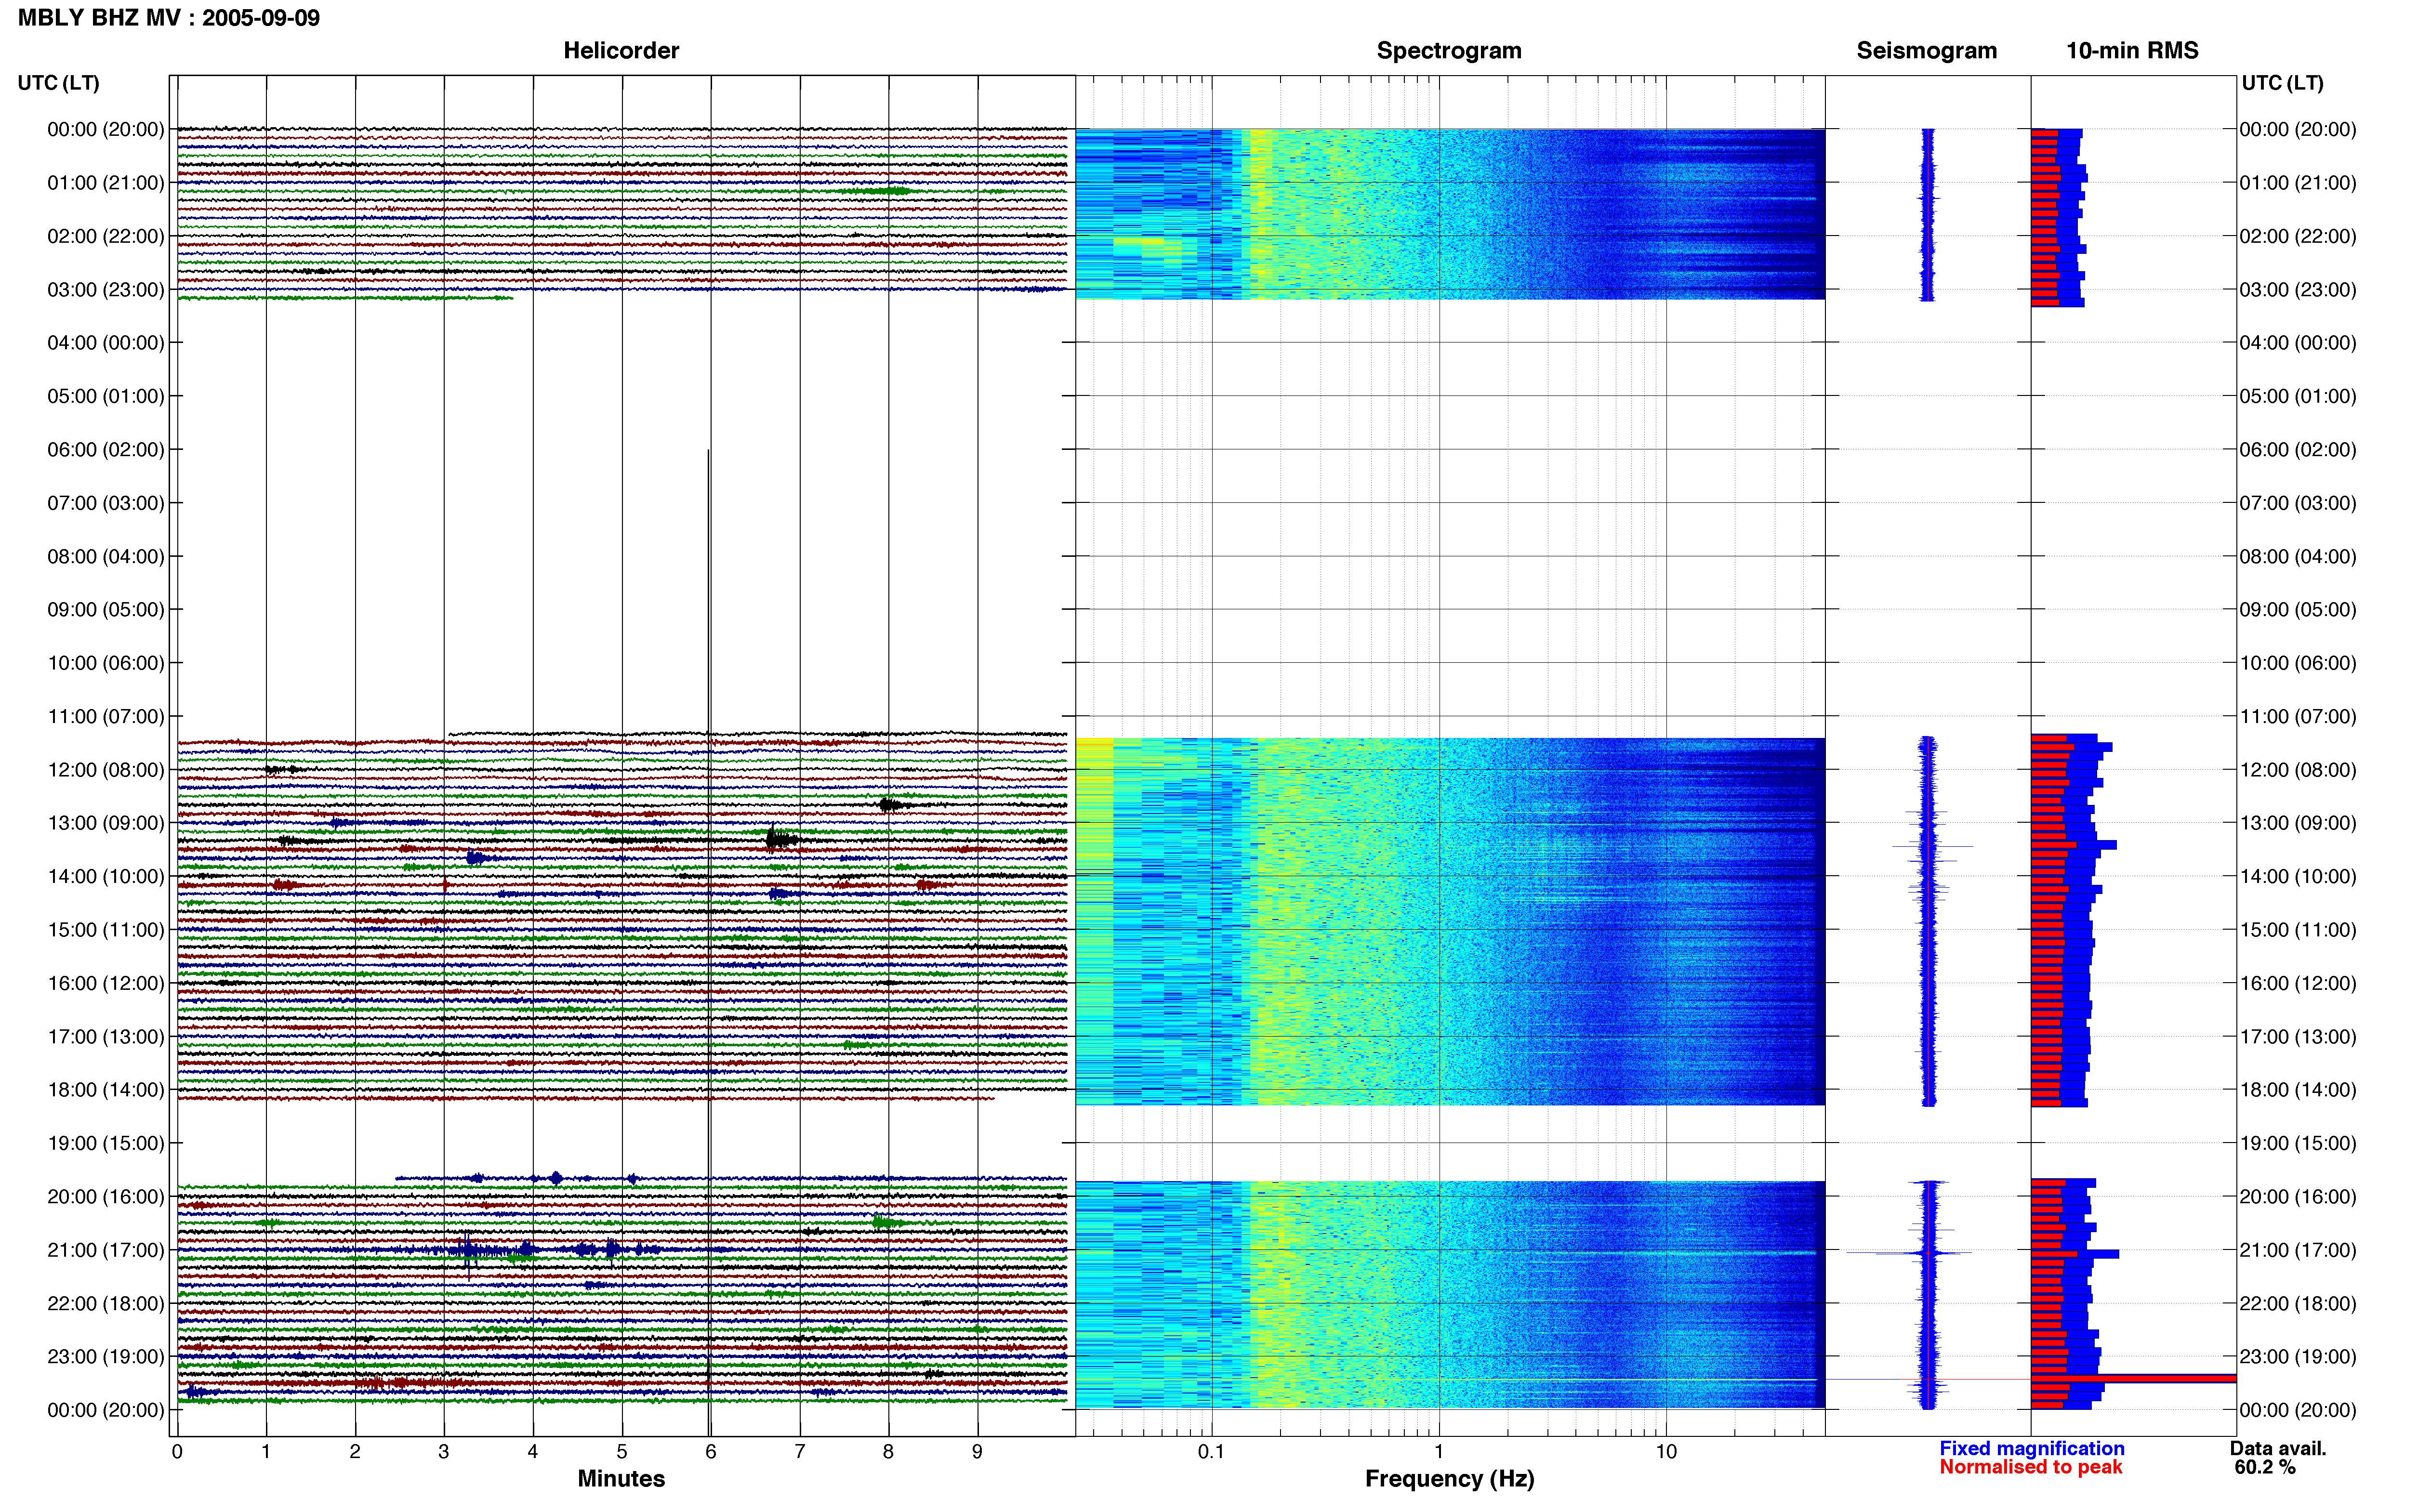Click '20:00 (16:00)' on the RMS panel time axis
Viewport: 2418px width, 1512px height.
click(2298, 1197)
